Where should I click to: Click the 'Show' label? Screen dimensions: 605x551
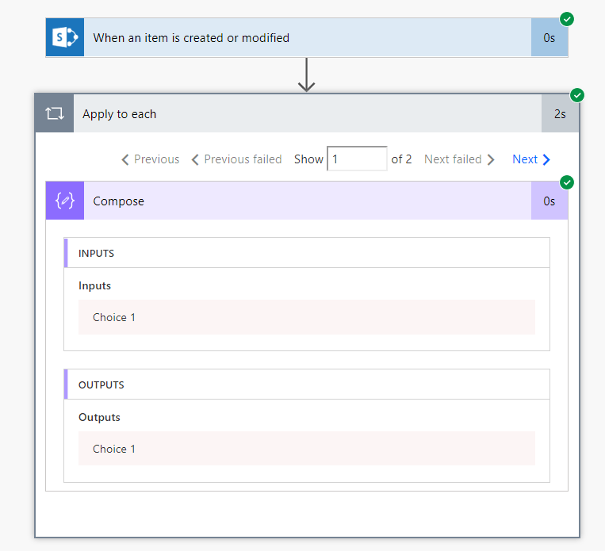click(308, 159)
